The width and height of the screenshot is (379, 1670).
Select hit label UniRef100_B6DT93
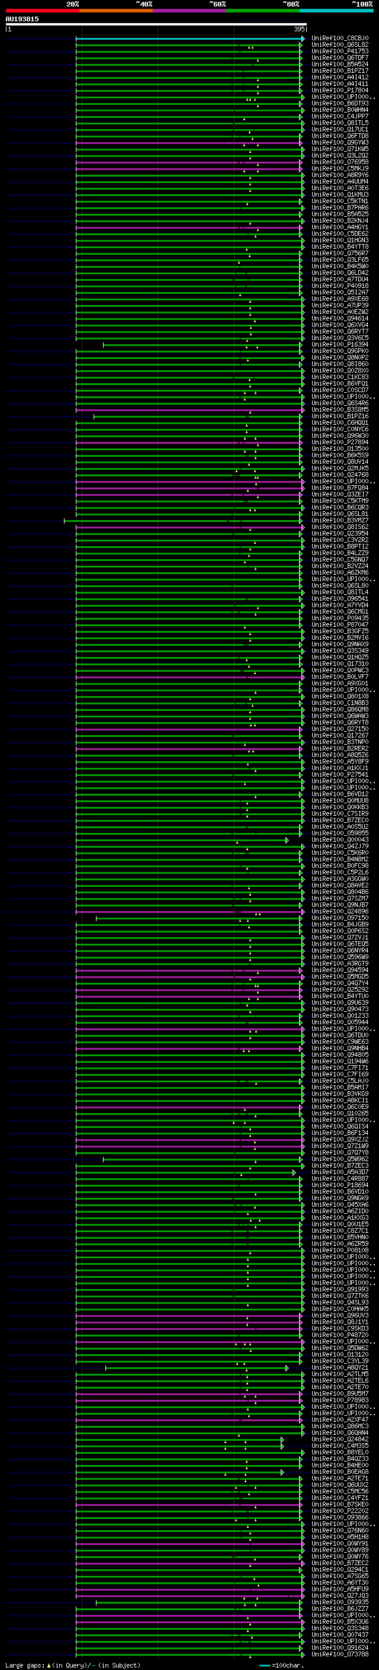(x=339, y=103)
